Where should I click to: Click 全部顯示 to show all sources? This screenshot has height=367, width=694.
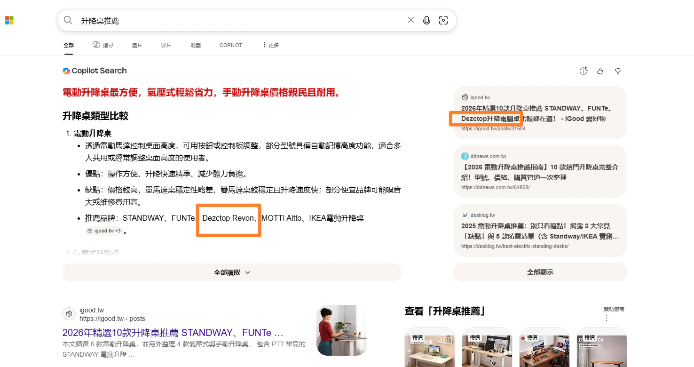[540, 272]
